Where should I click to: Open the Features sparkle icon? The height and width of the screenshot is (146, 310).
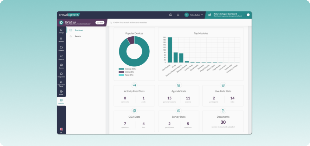point(61,57)
